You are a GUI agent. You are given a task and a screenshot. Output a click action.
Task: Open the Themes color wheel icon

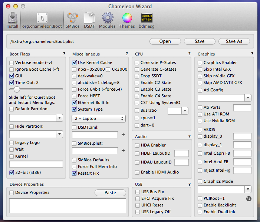point(127,20)
